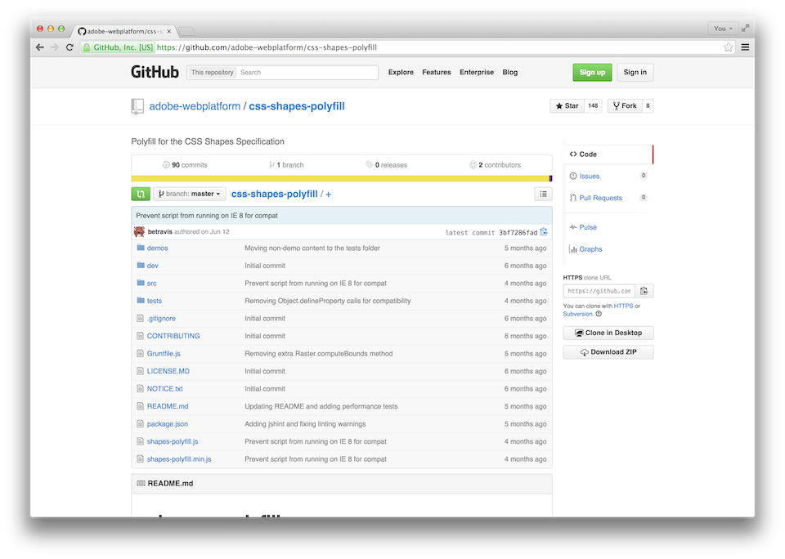The width and height of the screenshot is (785, 559).
Task: Click the demos folder icon
Action: 141,248
